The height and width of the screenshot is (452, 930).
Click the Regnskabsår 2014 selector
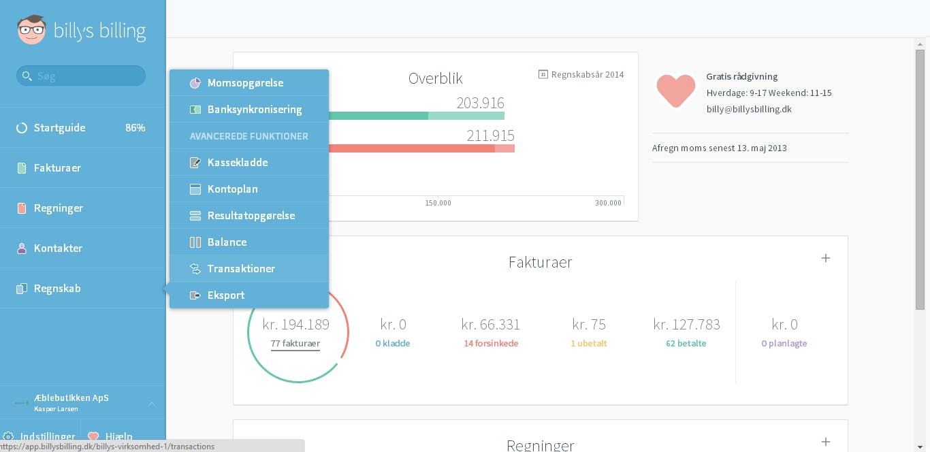(581, 74)
